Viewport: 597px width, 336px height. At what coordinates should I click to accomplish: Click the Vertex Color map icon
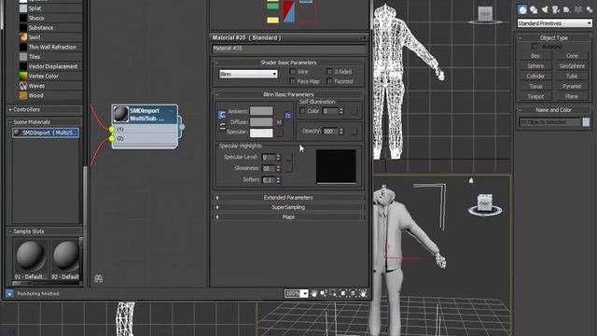(x=23, y=76)
